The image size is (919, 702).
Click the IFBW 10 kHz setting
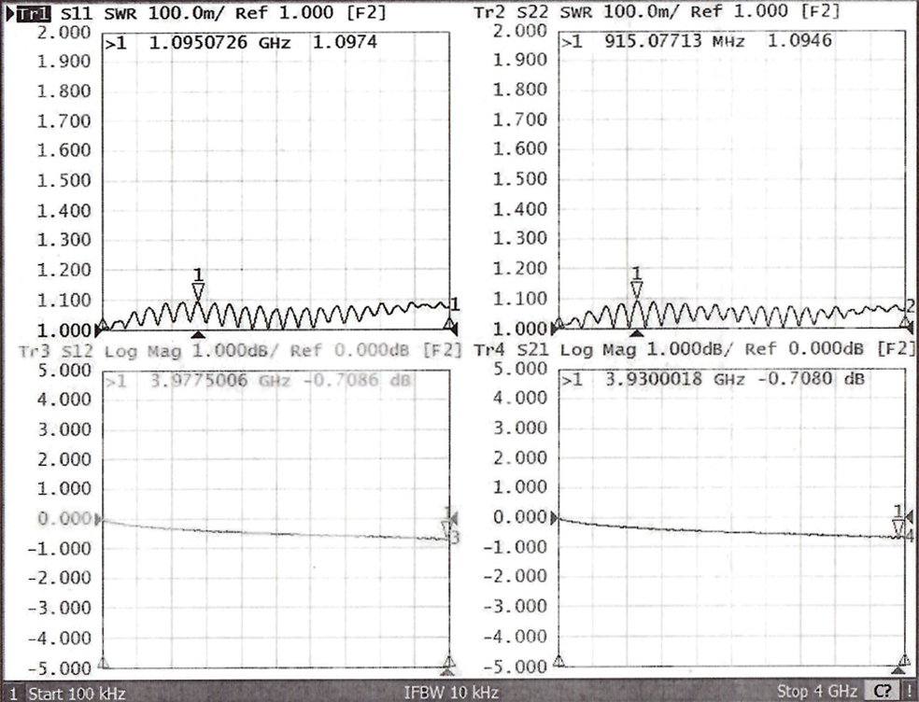(451, 693)
